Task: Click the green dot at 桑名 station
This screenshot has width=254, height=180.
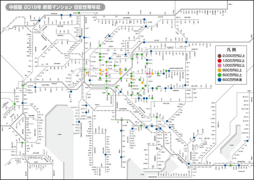Action: coord(23,85)
